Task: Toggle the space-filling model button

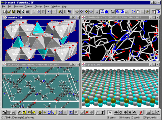Action: click(107, 12)
